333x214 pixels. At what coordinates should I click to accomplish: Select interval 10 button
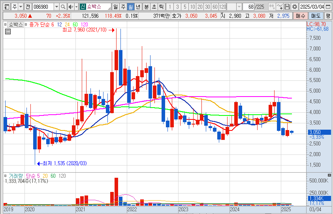click(192, 7)
